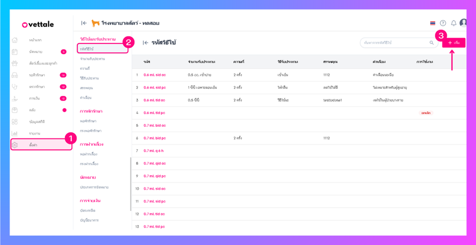Select the stethoscope examination icon
Image resolution: width=476 pixels, height=245 pixels.
[x=15, y=87]
